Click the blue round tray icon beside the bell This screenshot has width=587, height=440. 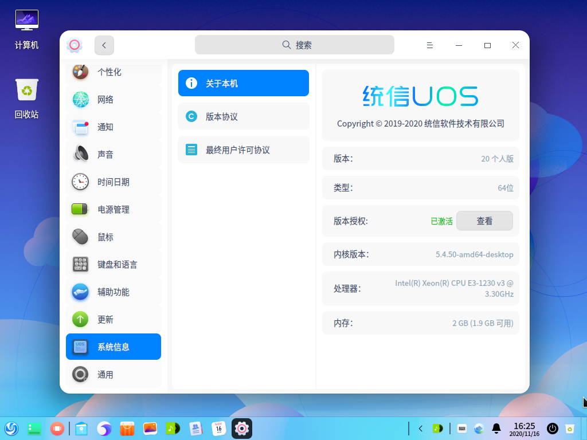[x=479, y=429]
